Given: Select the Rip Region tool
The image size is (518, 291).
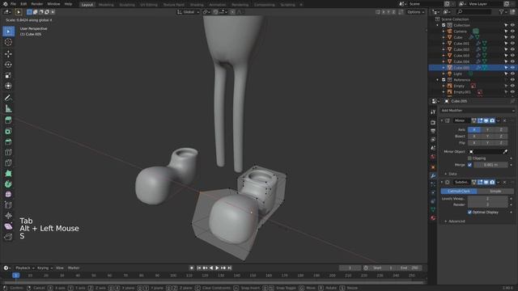Looking at the screenshot, I should click(8, 237).
